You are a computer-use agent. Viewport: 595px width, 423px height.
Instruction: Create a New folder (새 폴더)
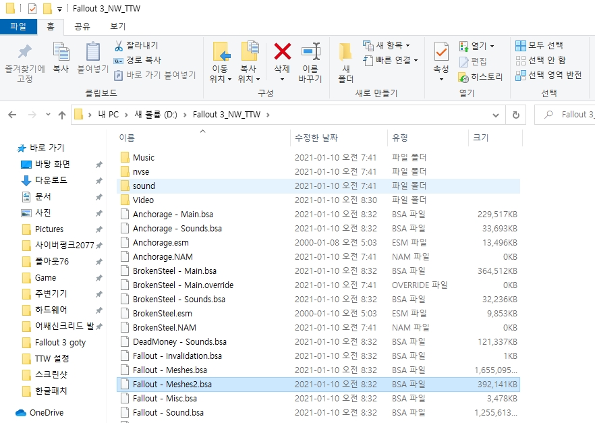[345, 63]
